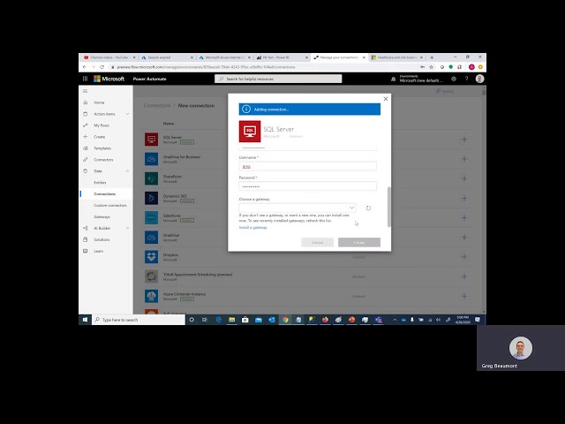Viewport: 565px width, 424px height.
Task: Select Create in the sidebar
Action: pyautogui.click(x=100, y=137)
